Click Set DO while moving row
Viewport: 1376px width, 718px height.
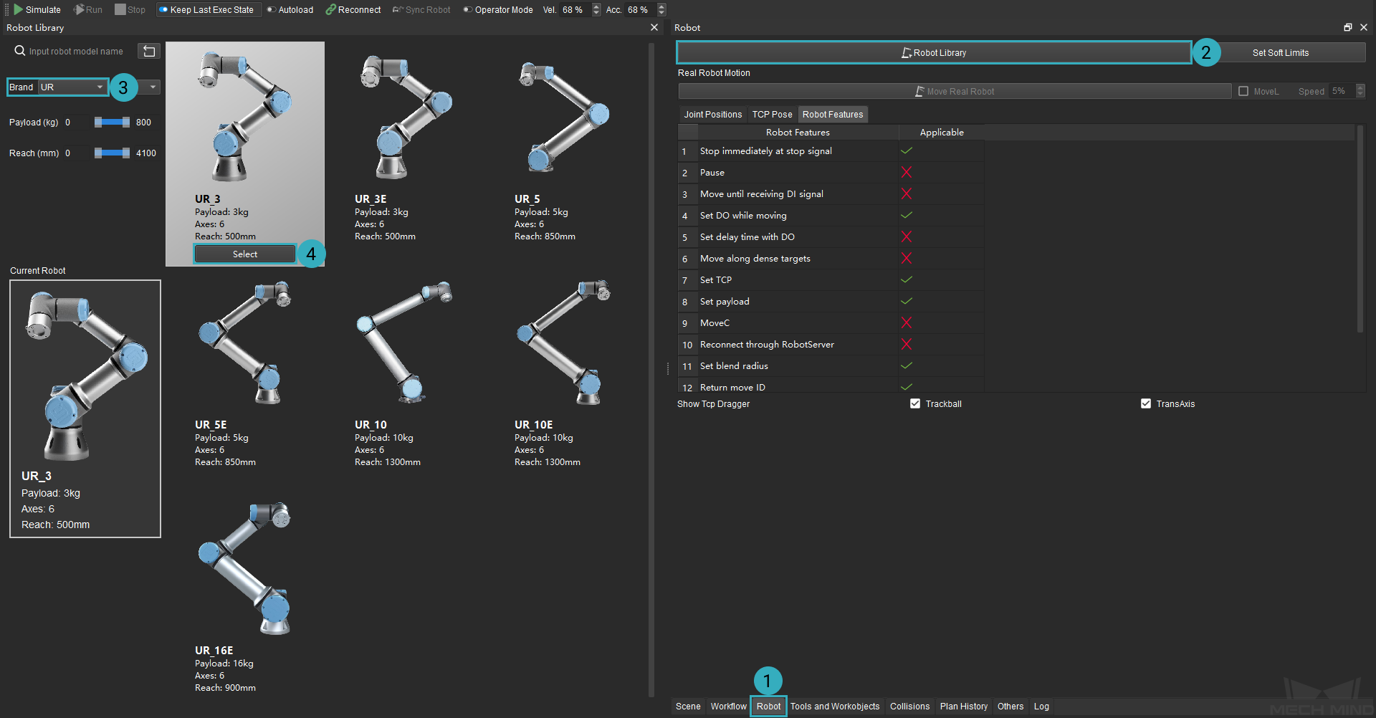831,216
